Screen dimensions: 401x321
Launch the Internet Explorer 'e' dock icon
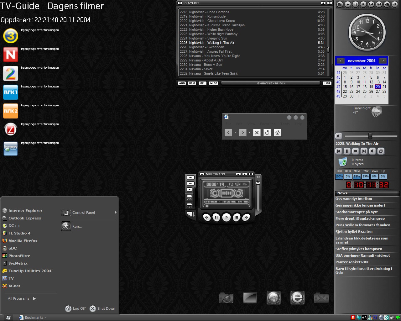click(x=297, y=298)
